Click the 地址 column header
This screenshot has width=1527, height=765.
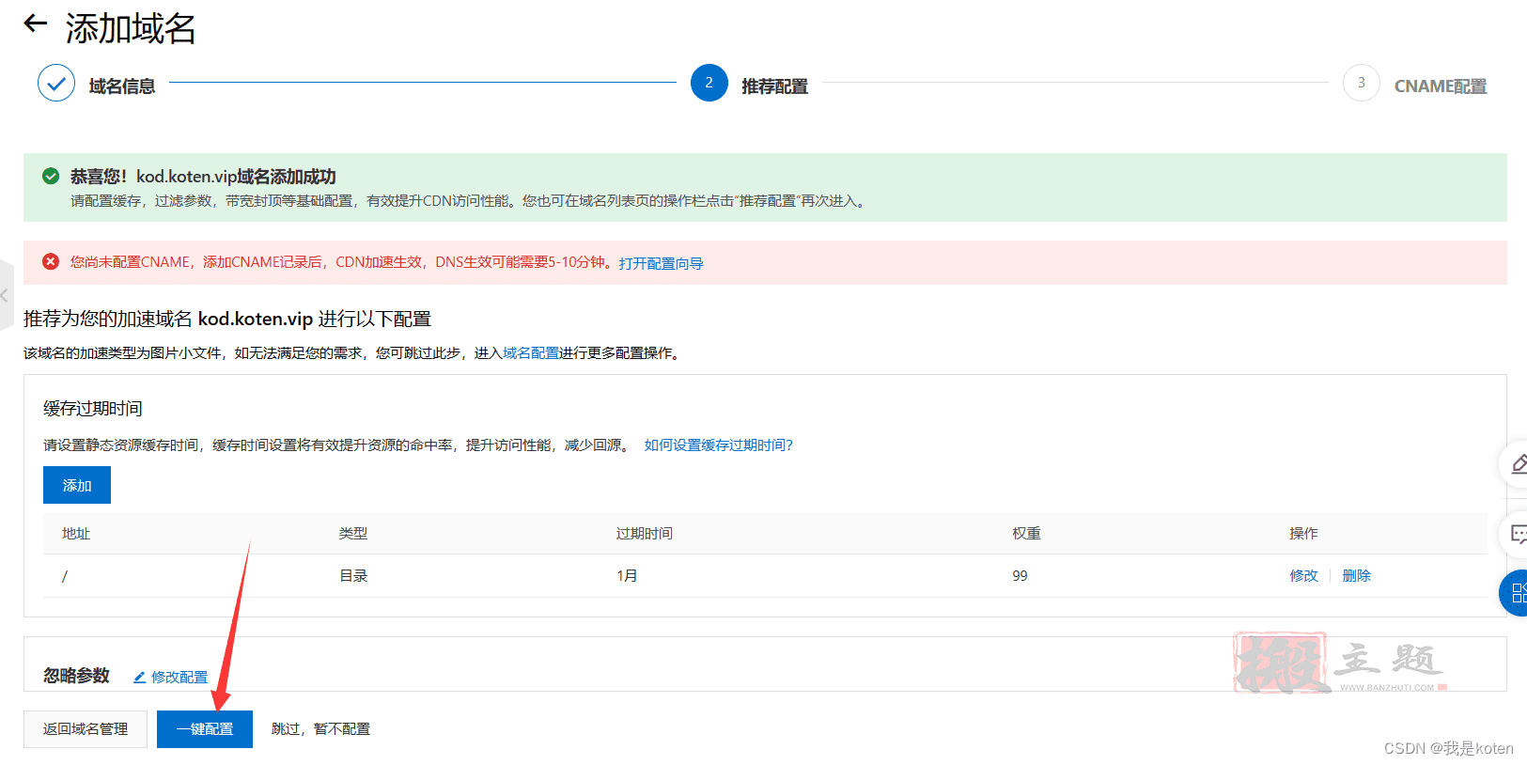76,534
